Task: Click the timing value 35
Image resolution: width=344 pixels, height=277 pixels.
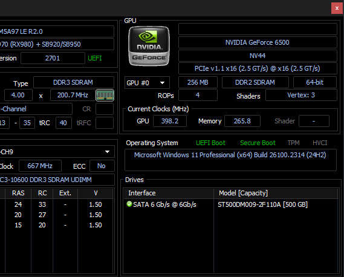Action: pos(27,123)
